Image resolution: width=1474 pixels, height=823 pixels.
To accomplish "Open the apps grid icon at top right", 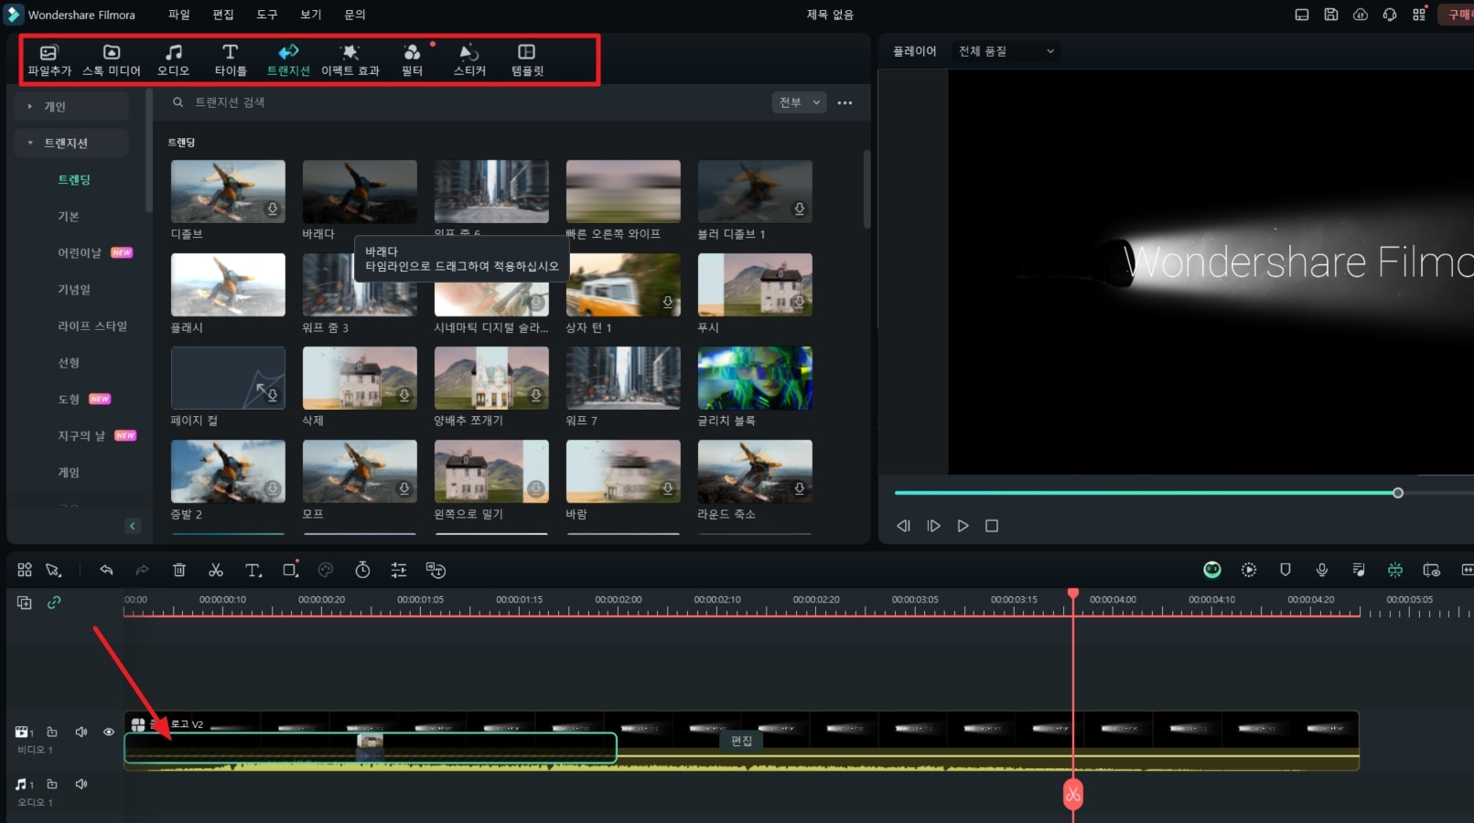I will pyautogui.click(x=1419, y=15).
